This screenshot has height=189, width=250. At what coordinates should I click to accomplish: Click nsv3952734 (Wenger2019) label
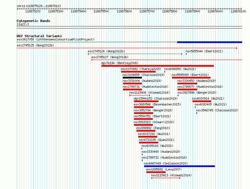click(x=153, y=110)
